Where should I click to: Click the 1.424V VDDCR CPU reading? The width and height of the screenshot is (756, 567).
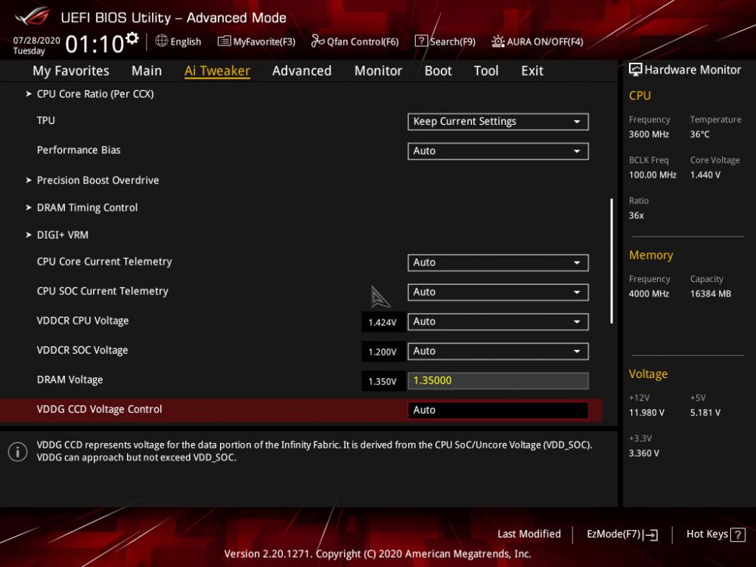pos(383,323)
